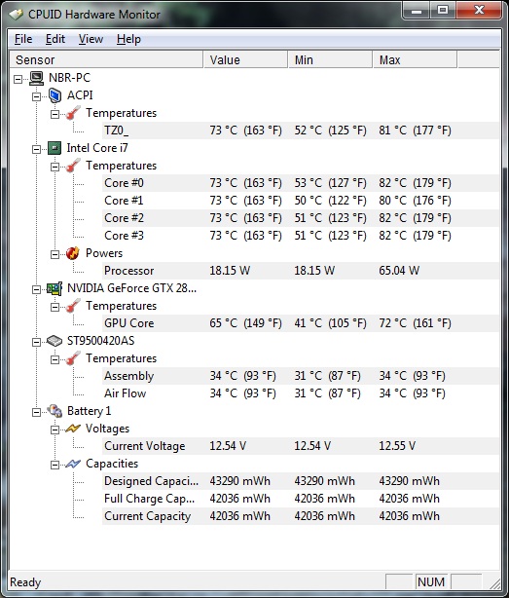Collapse the NBR-PC root node

pos(18,79)
